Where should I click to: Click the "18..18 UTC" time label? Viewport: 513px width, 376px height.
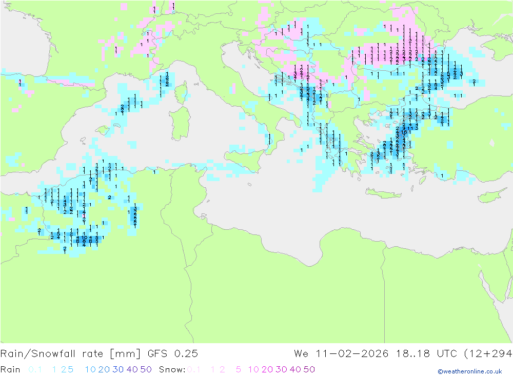(427, 354)
